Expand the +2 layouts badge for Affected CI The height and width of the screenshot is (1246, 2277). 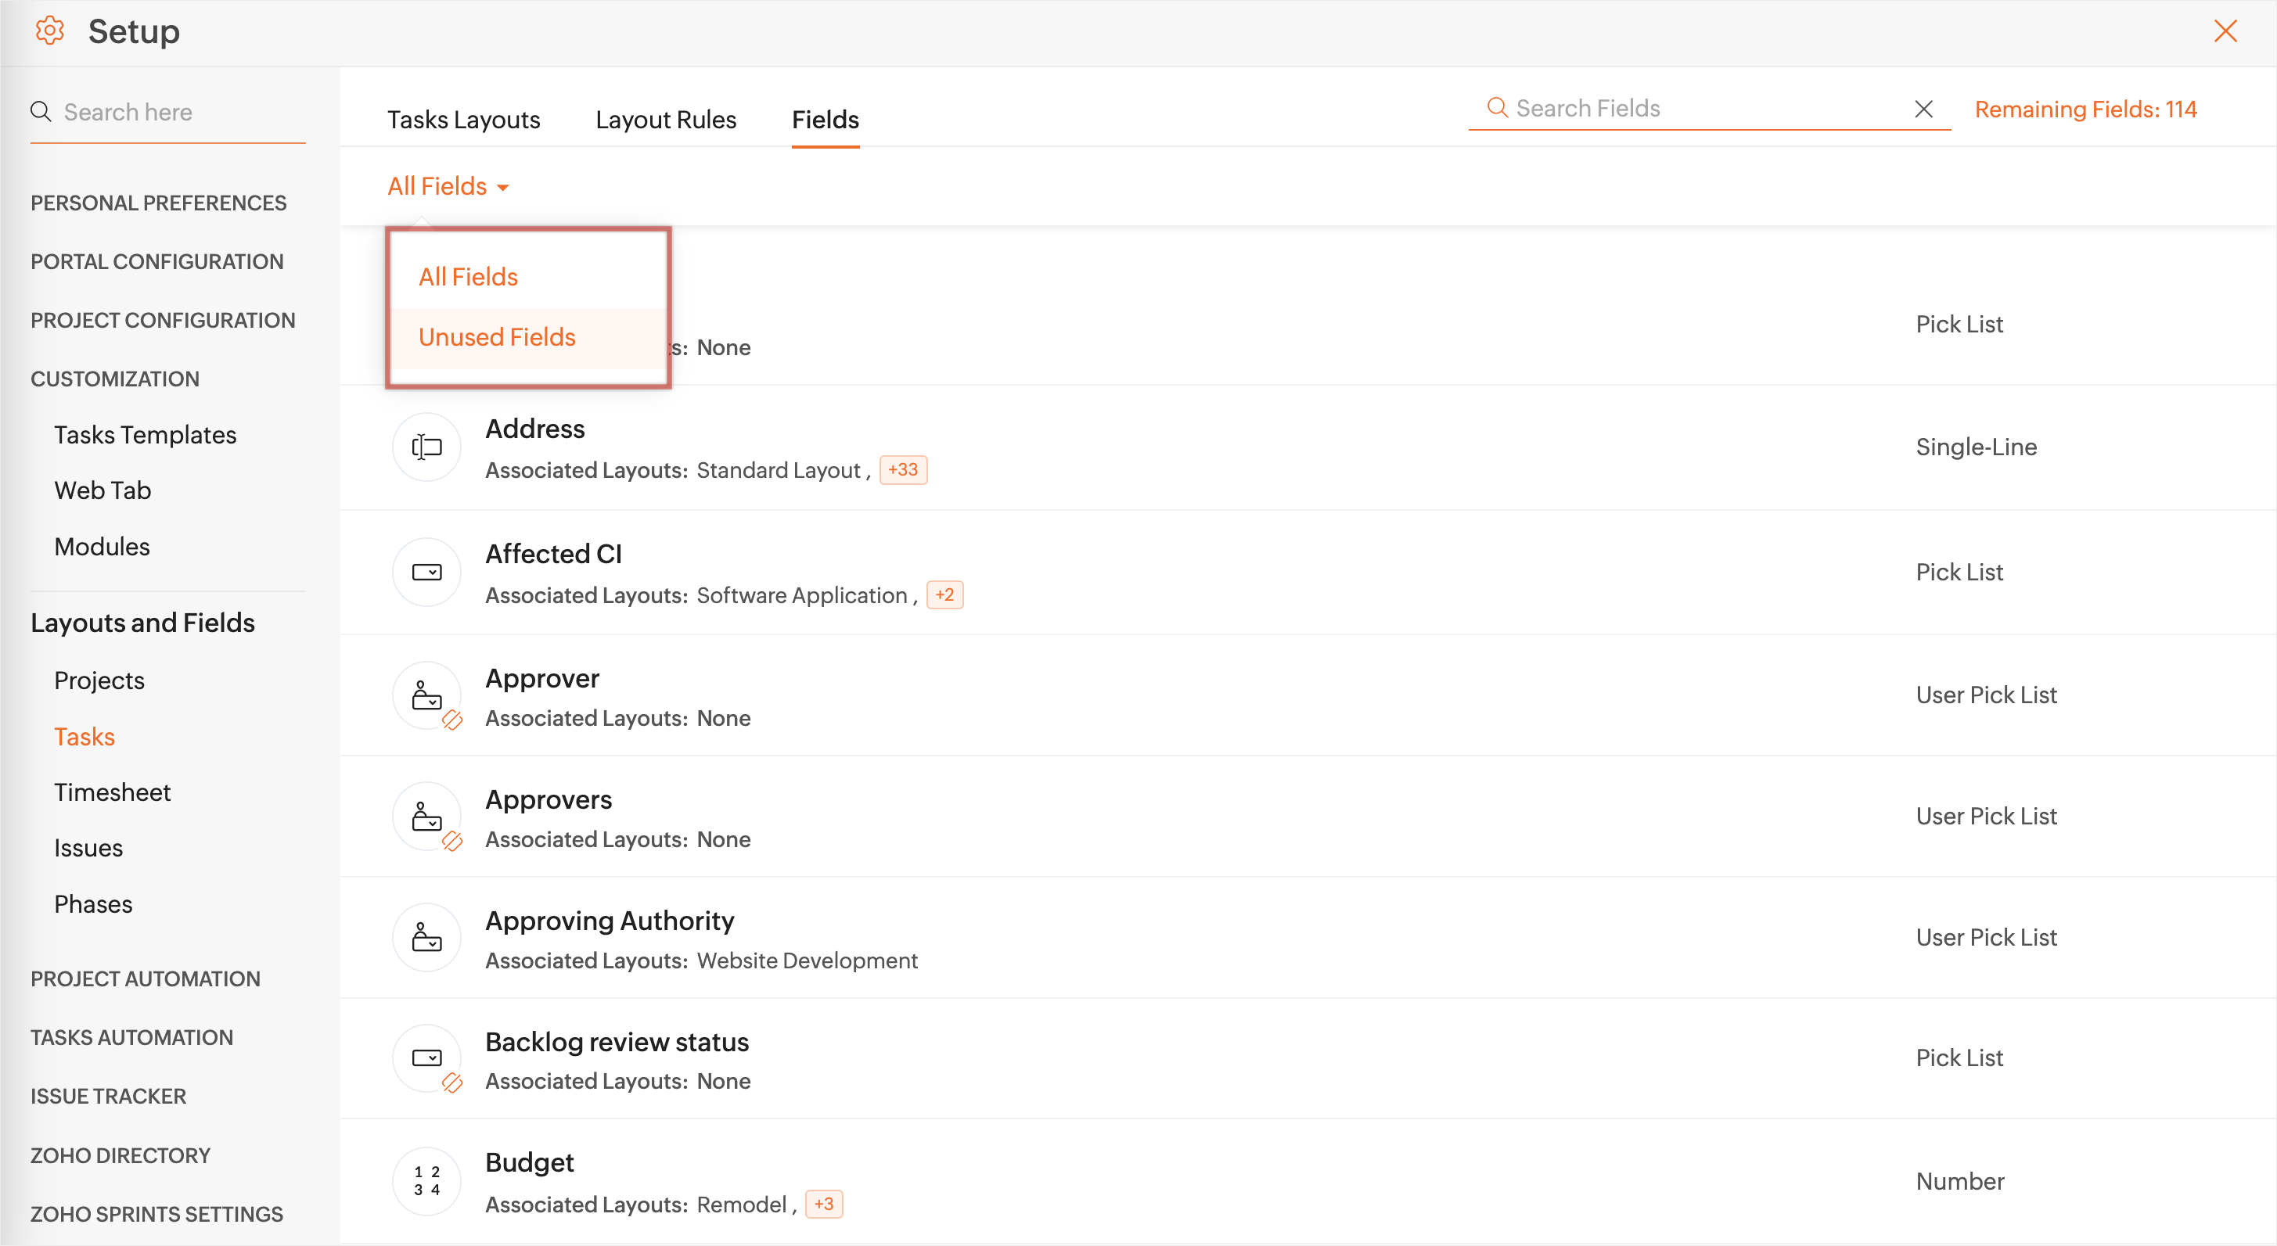coord(944,594)
